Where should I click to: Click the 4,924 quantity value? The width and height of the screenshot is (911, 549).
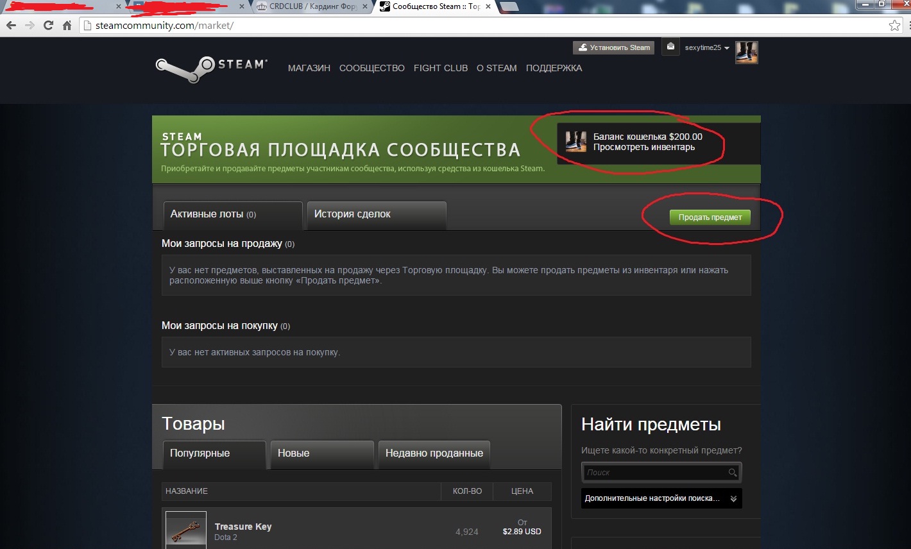pyautogui.click(x=467, y=532)
